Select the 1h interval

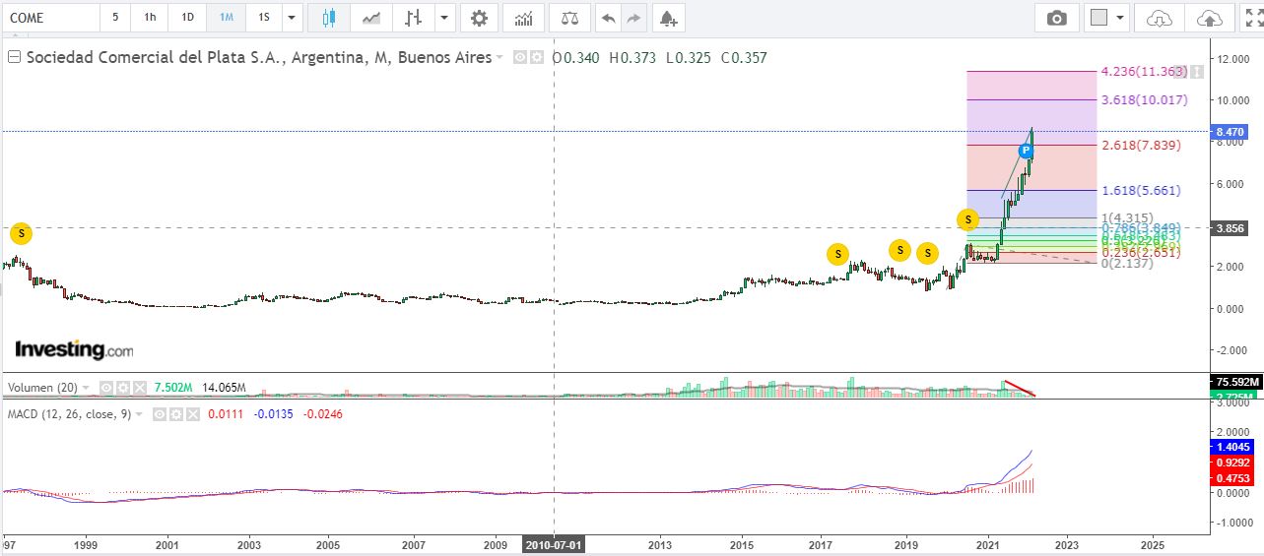point(150,18)
